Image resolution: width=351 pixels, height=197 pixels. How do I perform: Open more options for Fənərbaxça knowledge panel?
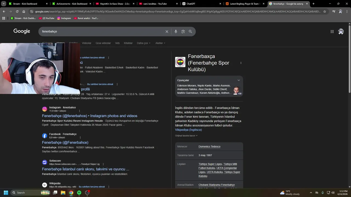click(241, 63)
